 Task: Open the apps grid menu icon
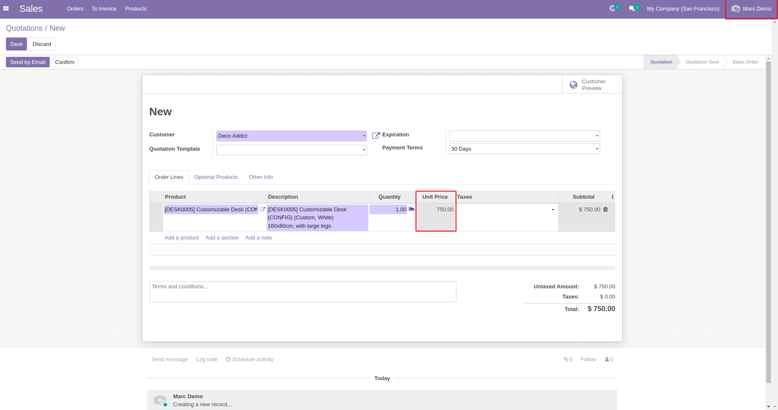(6, 8)
